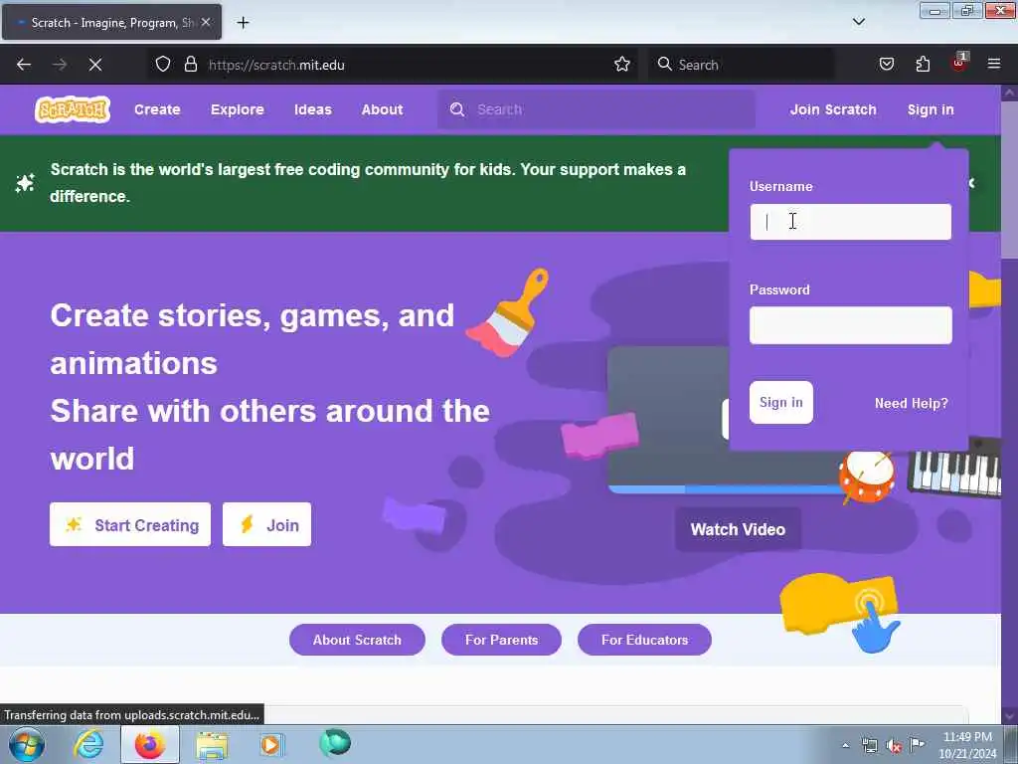
Task: Open the Windows Start button
Action: (27, 745)
